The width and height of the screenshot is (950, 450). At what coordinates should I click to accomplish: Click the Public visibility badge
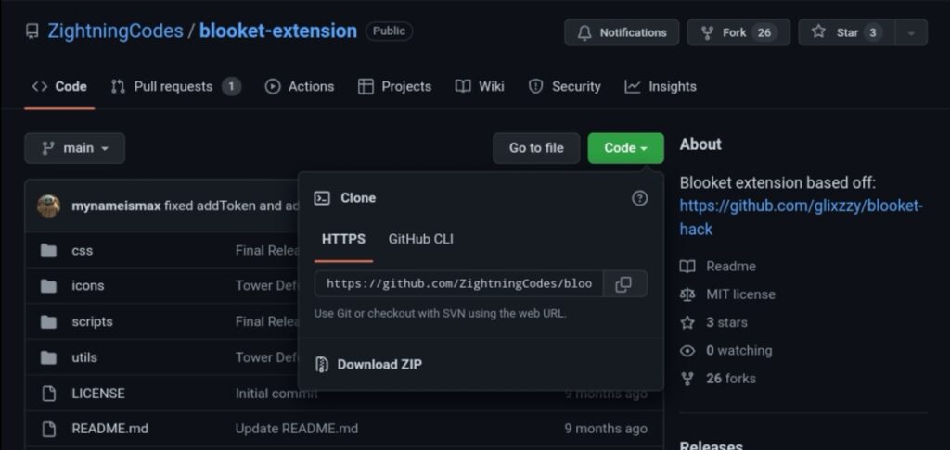pos(389,31)
